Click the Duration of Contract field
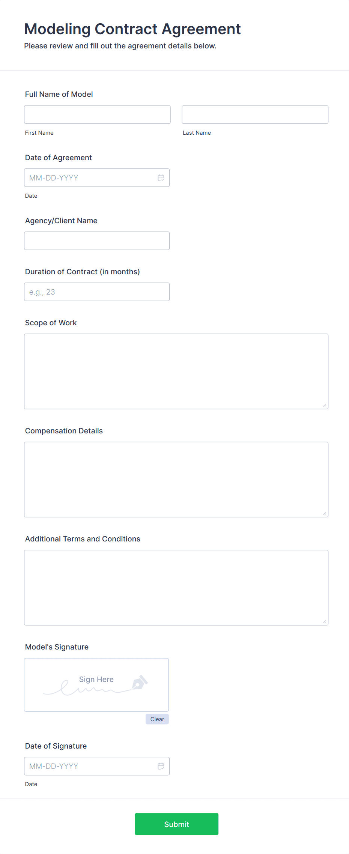Image resolution: width=349 pixels, height=854 pixels. tap(96, 292)
